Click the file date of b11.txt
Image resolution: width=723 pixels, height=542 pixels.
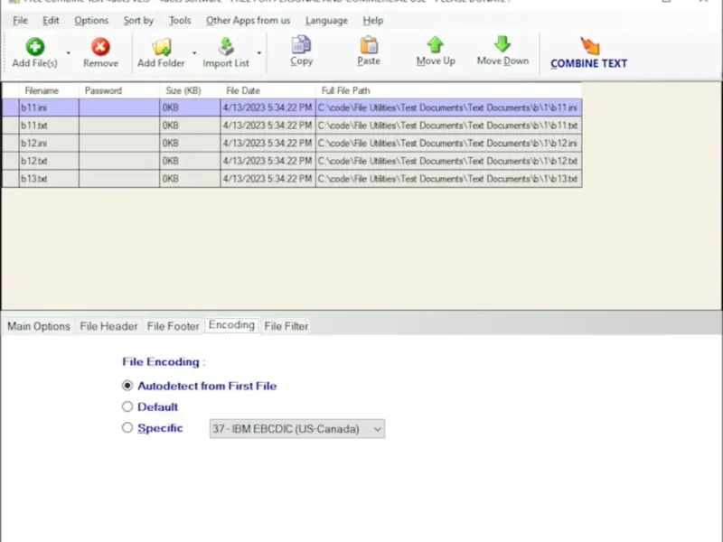click(x=268, y=126)
